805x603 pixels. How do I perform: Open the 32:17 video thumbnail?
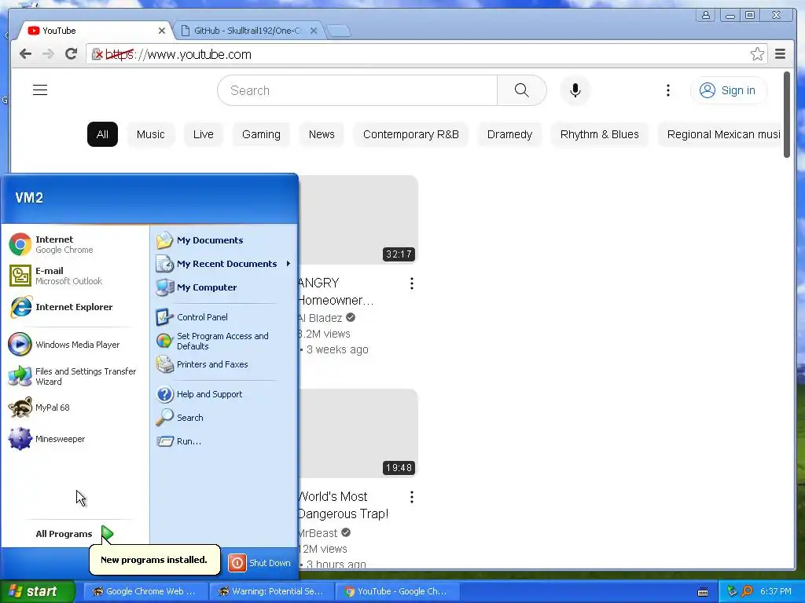(x=358, y=220)
